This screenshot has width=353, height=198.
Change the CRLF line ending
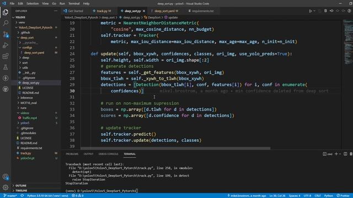pos(318,196)
